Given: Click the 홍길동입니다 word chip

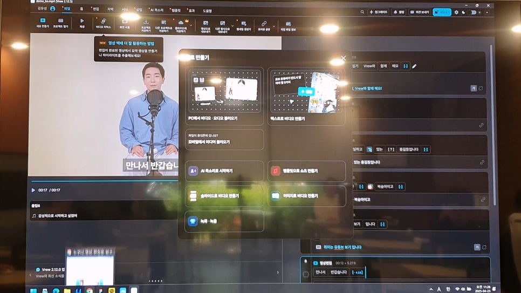Looking at the screenshot, I should (409, 149).
